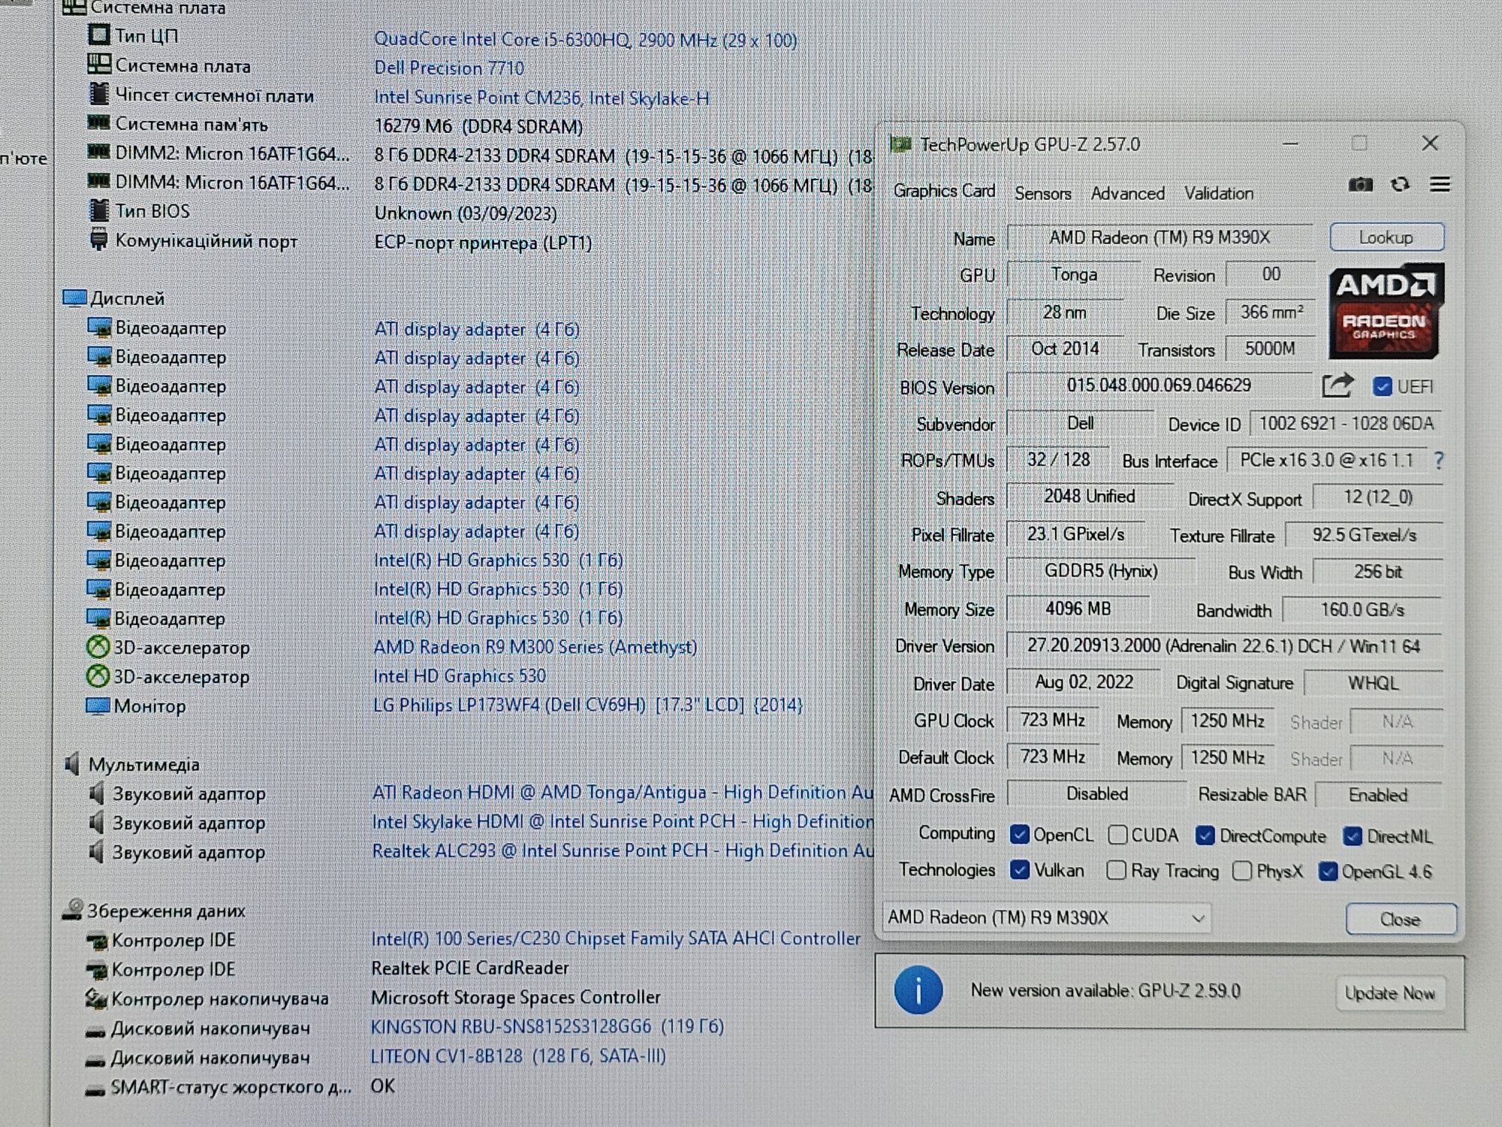The width and height of the screenshot is (1502, 1127).
Task: Click the Xbox icon for AMD 3D-акселератор
Action: pos(98,647)
